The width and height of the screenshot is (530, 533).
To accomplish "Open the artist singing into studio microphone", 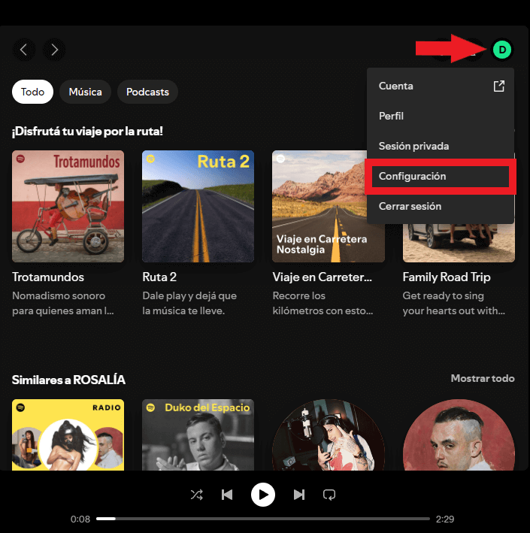I will tap(329, 435).
